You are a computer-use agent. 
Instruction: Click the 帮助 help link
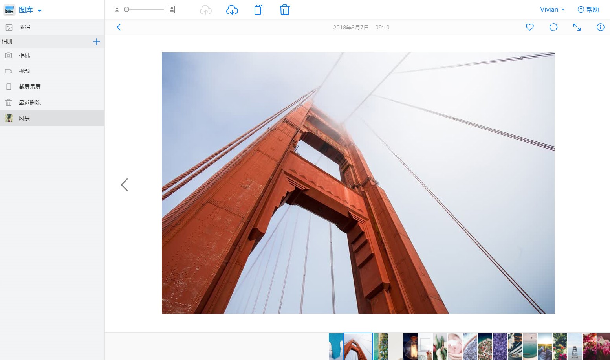coord(588,10)
